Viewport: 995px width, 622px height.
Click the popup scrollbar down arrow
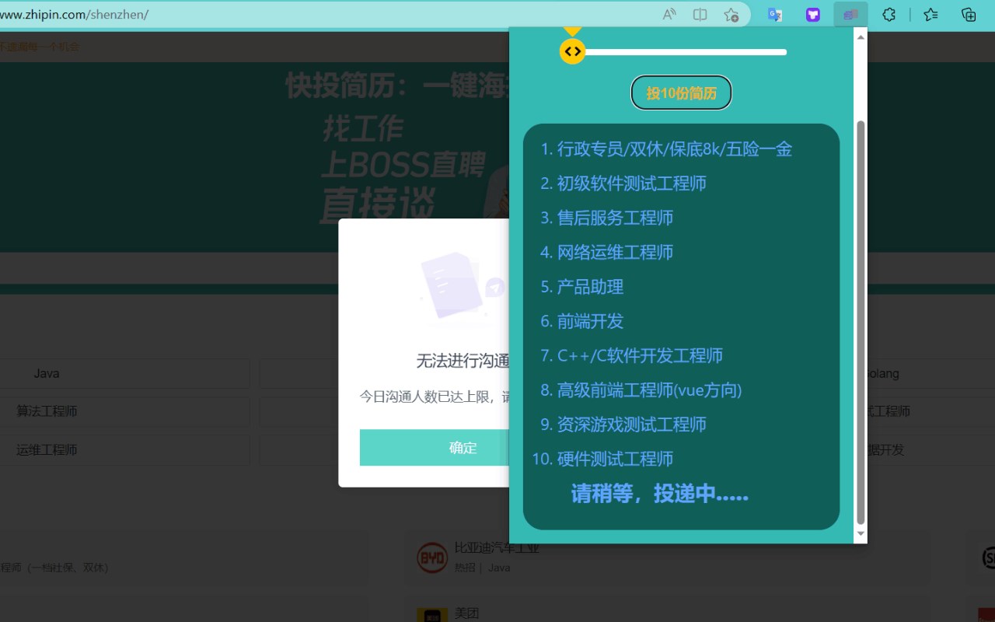861,534
